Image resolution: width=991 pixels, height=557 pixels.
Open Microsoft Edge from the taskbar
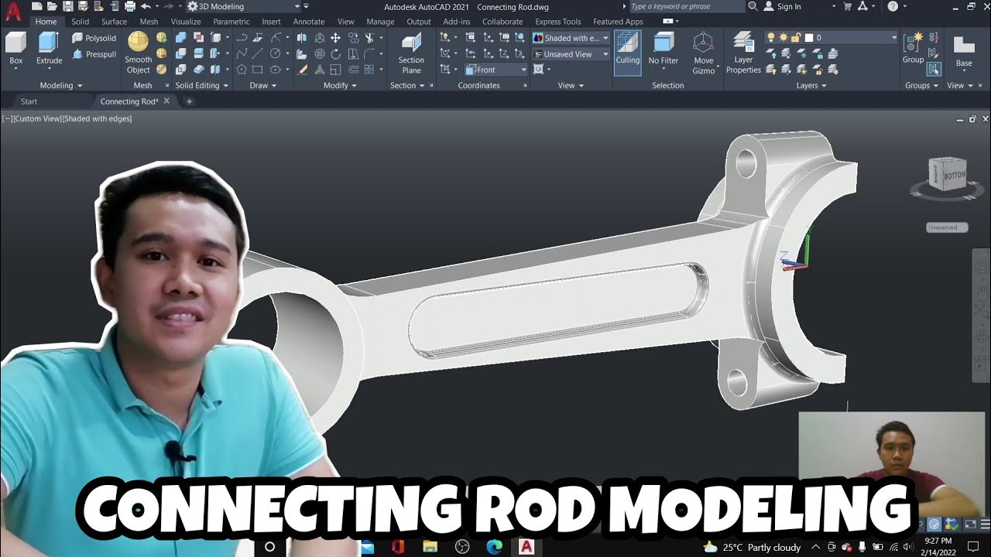click(494, 546)
